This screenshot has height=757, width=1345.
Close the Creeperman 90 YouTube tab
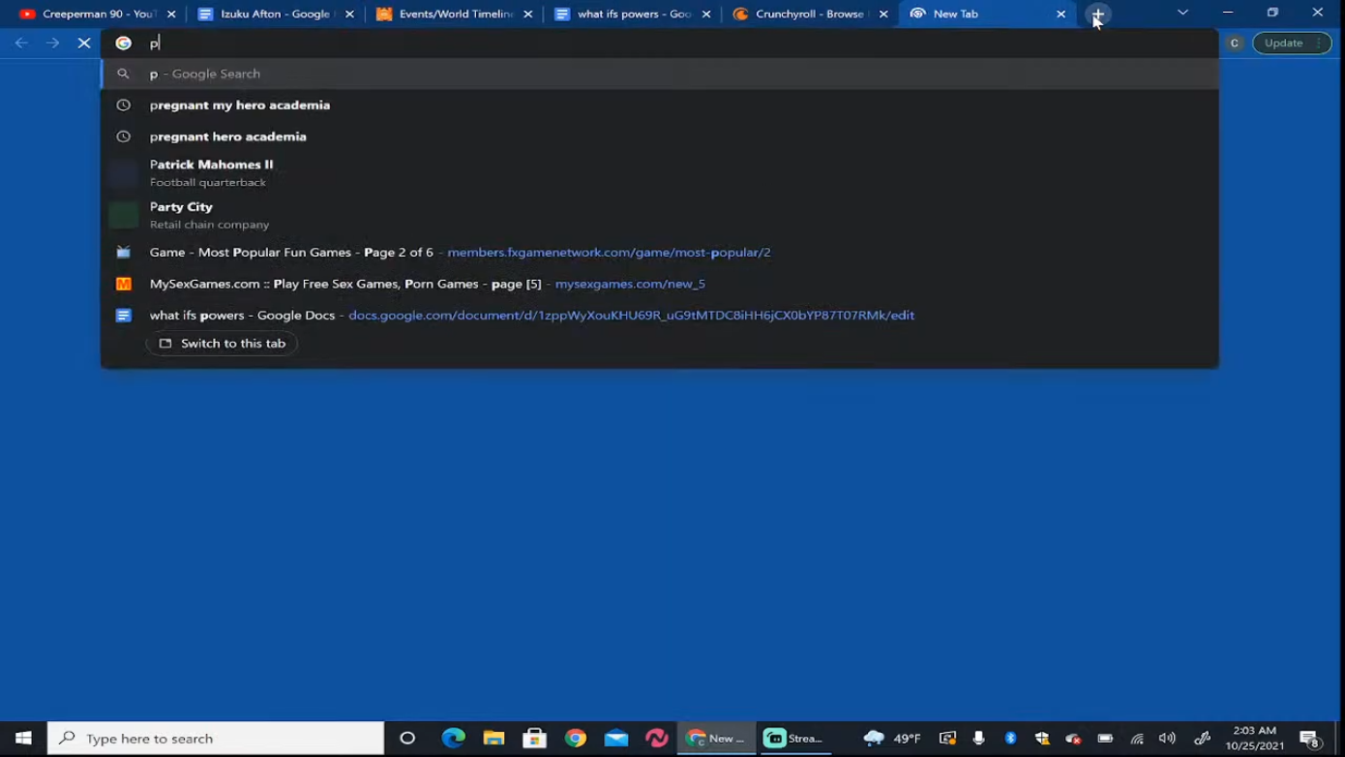171,15
